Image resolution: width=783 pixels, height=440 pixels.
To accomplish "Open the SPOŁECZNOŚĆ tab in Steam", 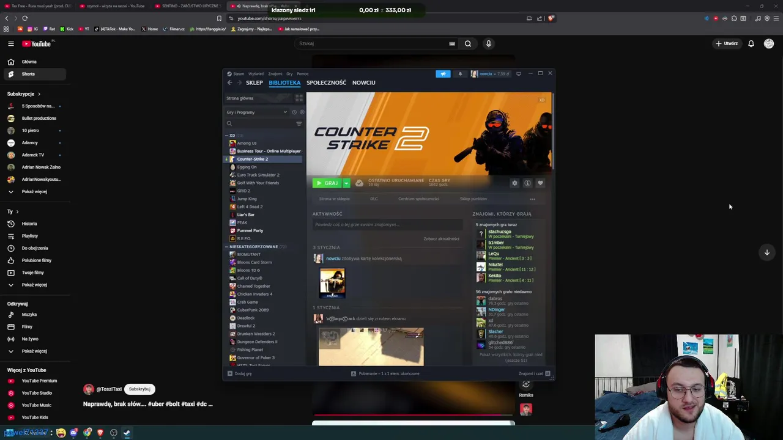I will click(326, 82).
